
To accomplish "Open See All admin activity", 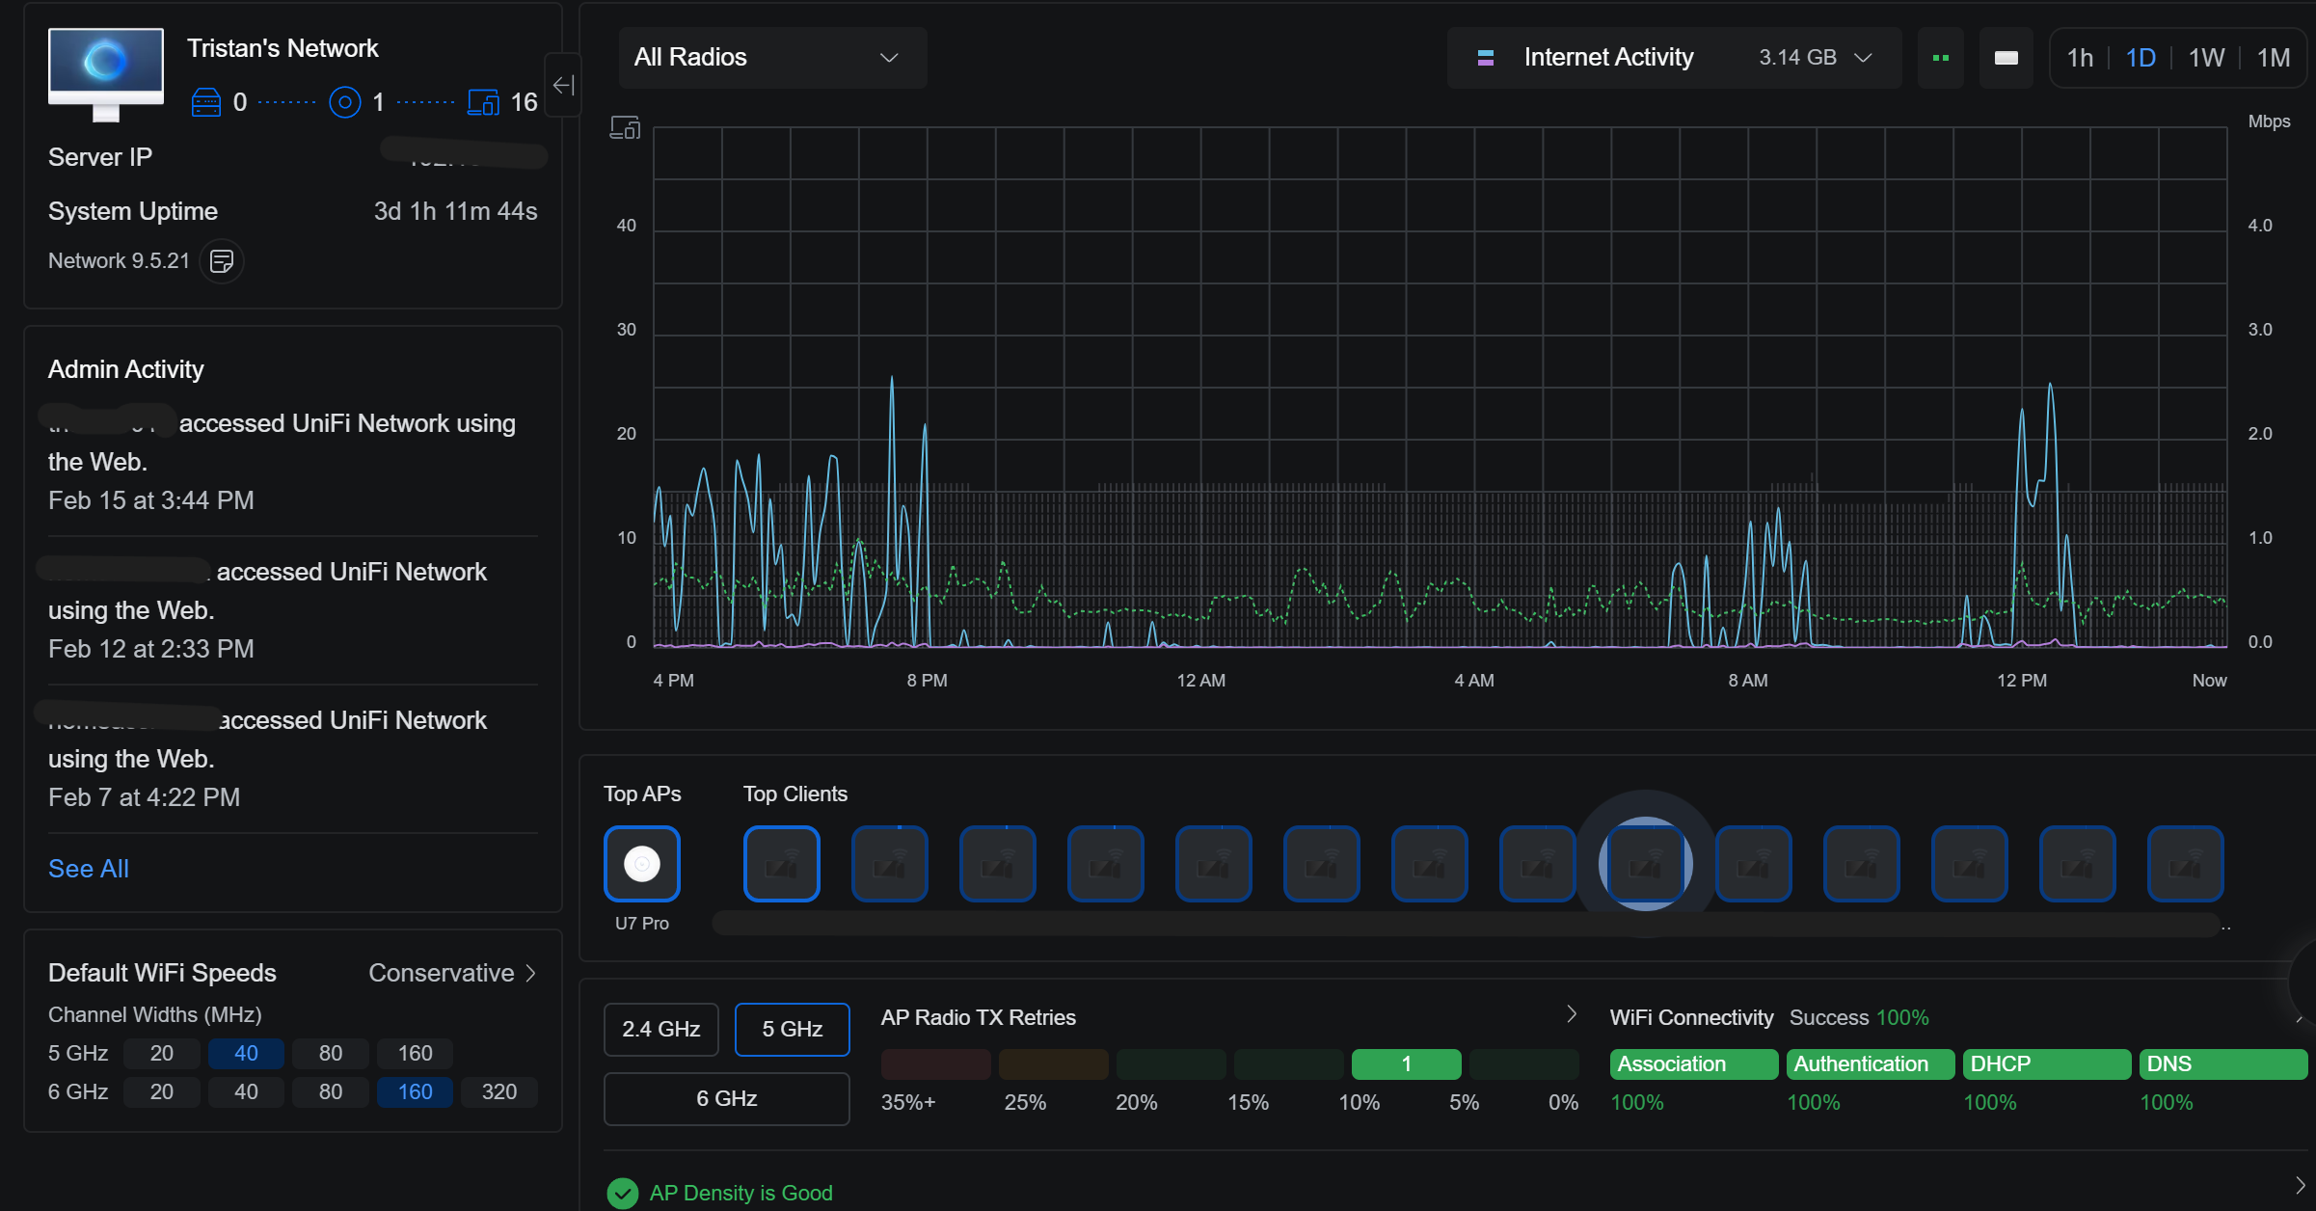I will click(x=88, y=868).
